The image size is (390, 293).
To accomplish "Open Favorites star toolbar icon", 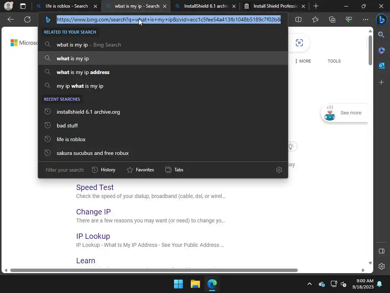I will click(315, 19).
